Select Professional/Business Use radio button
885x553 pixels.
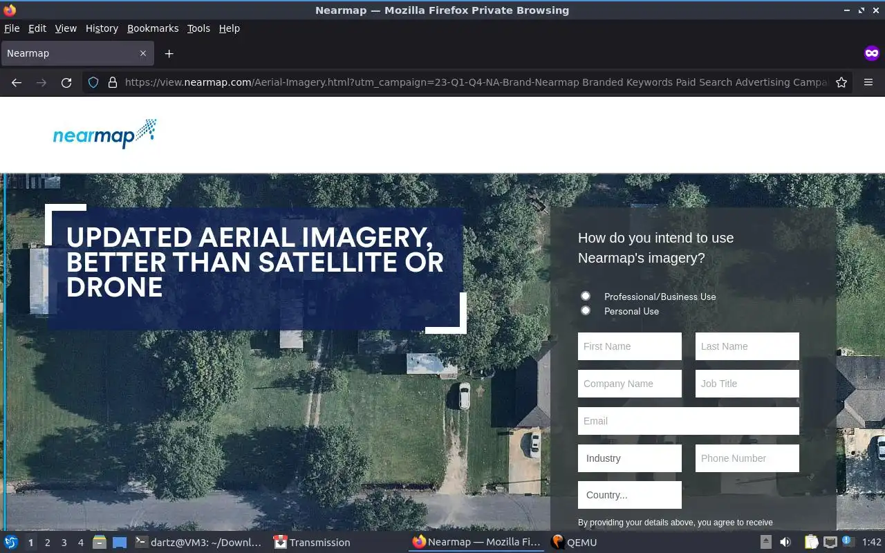586,296
